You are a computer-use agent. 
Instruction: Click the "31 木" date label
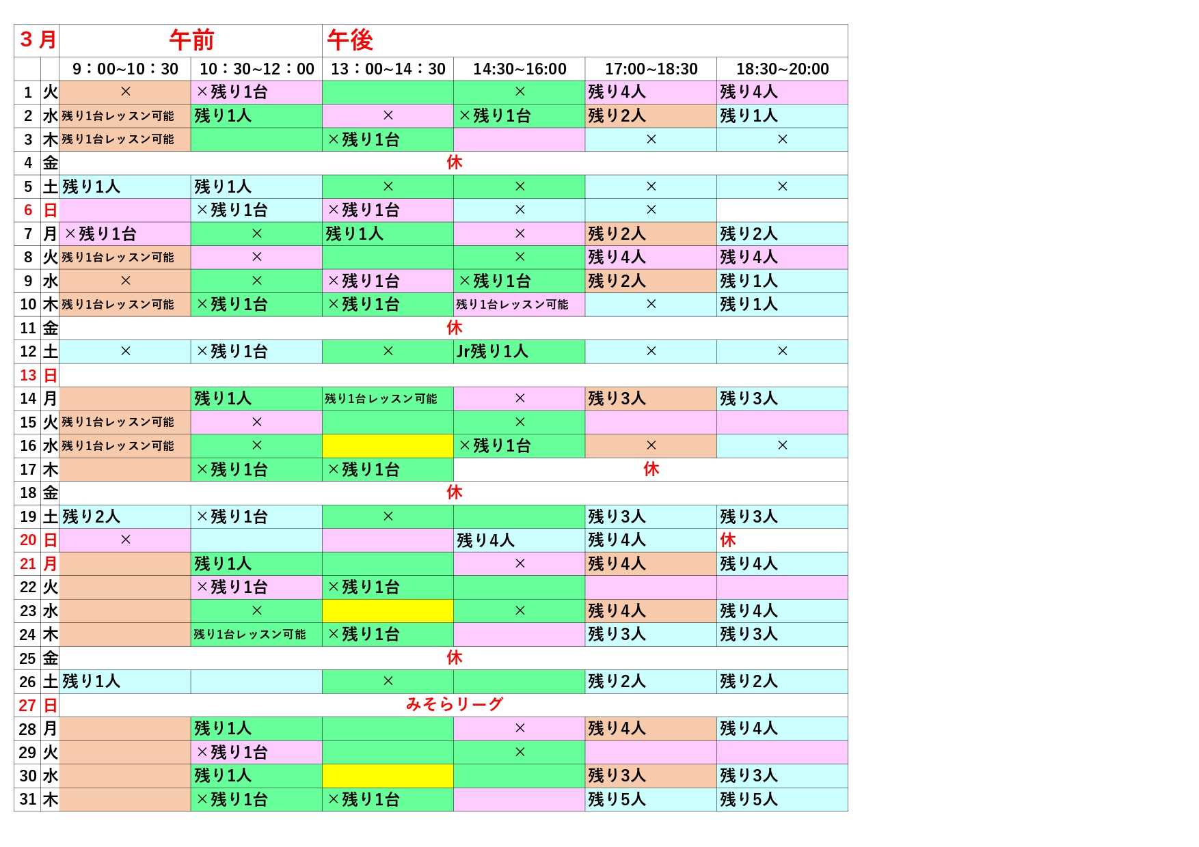click(x=38, y=799)
